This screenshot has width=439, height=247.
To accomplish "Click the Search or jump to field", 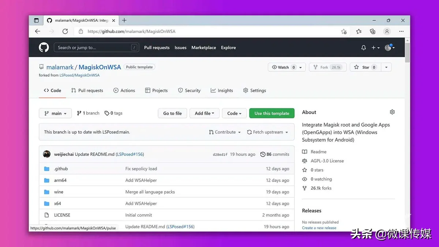I will (x=97, y=48).
